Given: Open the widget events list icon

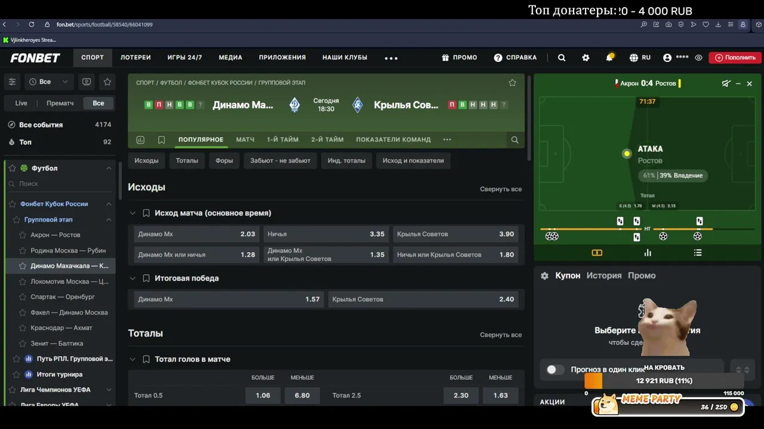Looking at the screenshot, I should pyautogui.click(x=698, y=253).
